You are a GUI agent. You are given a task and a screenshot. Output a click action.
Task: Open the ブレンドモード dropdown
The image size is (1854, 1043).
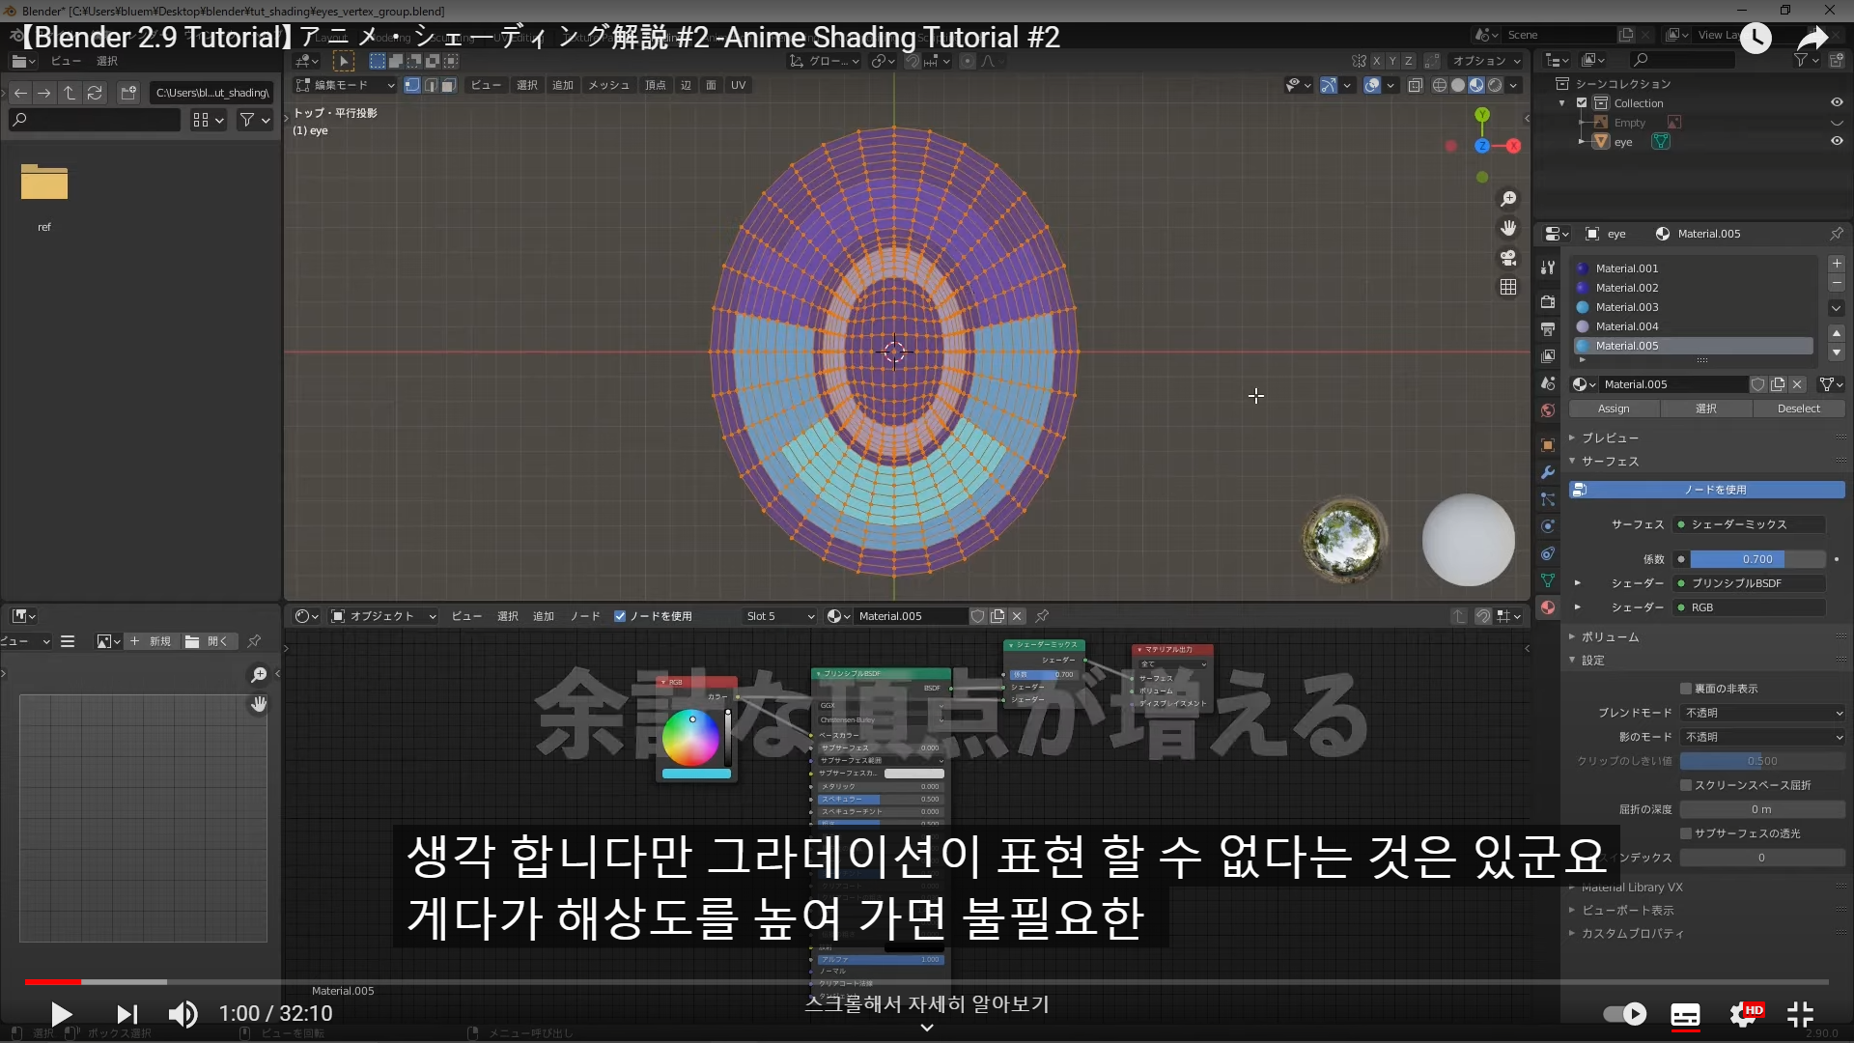coord(1763,713)
